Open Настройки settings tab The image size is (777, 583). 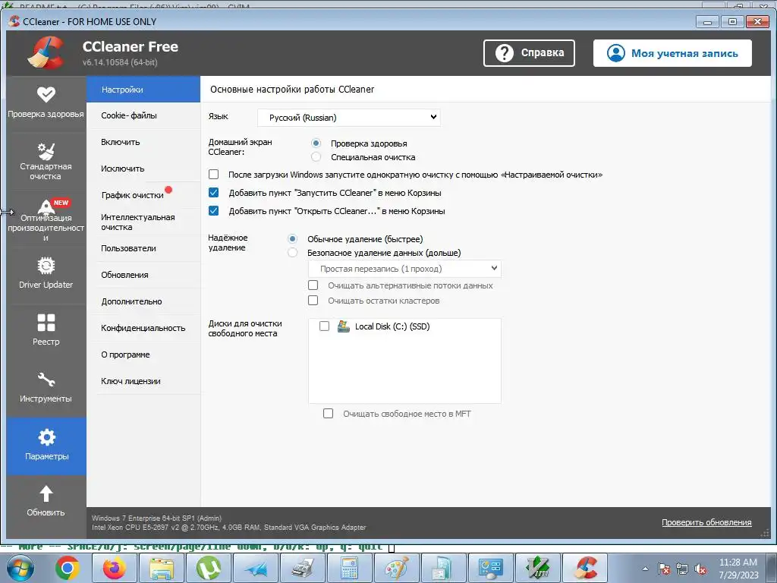coord(143,90)
